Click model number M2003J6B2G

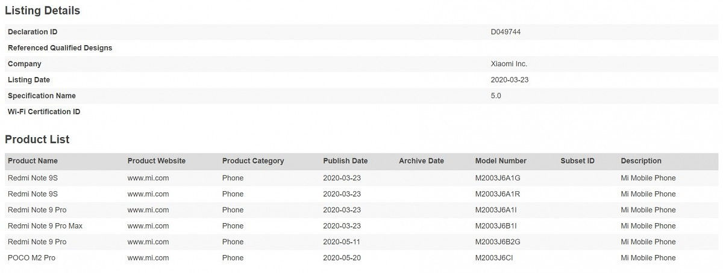coord(498,242)
